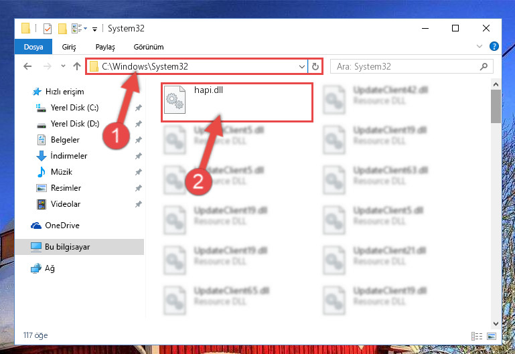Switch to large icons view
The height and width of the screenshot is (354, 515).
point(492,336)
